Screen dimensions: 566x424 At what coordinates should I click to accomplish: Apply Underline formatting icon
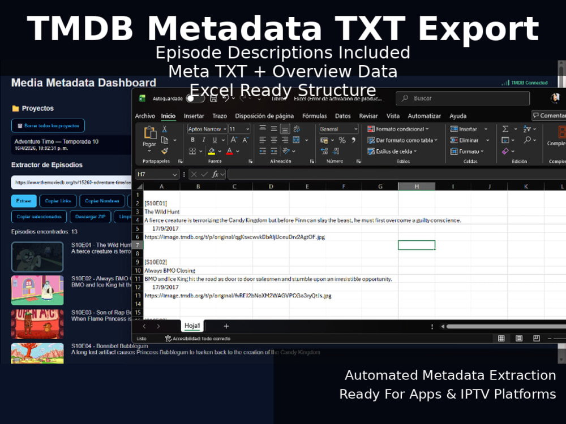pos(215,140)
